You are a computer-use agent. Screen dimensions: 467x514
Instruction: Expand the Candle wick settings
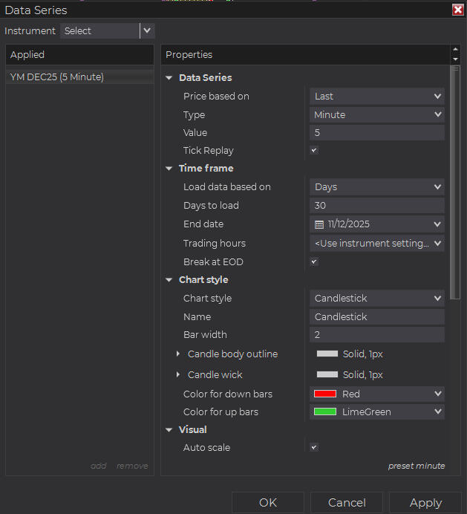pos(178,375)
